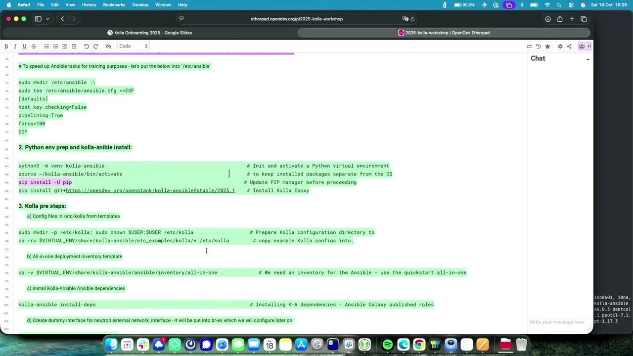Open App Store from the Dock
Viewport: 633px width, 356px height.
point(301,344)
